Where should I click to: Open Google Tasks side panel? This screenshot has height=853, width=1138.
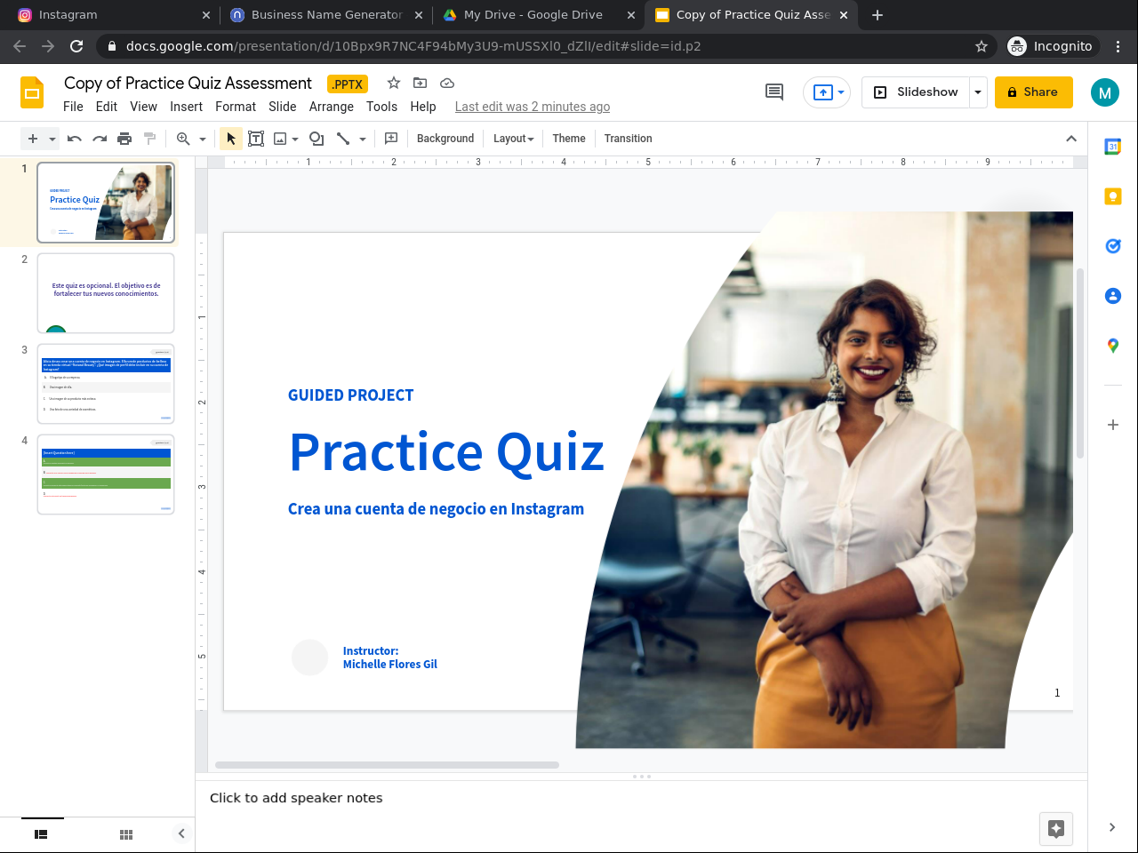pos(1113,246)
